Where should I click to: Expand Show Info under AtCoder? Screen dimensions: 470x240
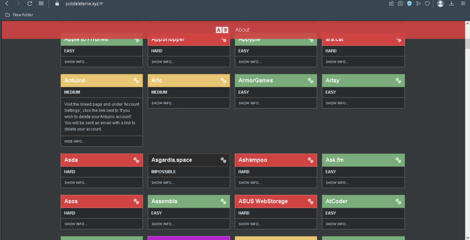(x=337, y=224)
